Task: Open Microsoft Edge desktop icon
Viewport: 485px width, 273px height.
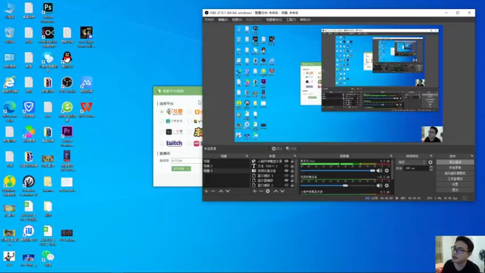Action: 10,112
